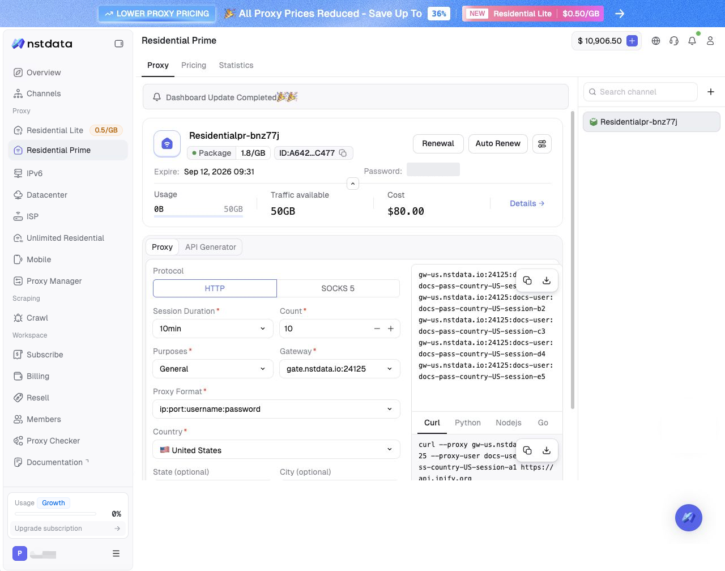
Task: Open the Session Duration dropdown
Action: pyautogui.click(x=213, y=329)
